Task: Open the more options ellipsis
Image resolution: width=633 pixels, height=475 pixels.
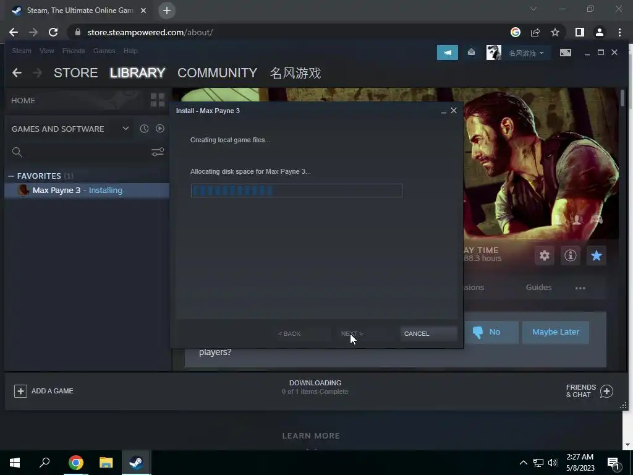Action: pyautogui.click(x=580, y=288)
